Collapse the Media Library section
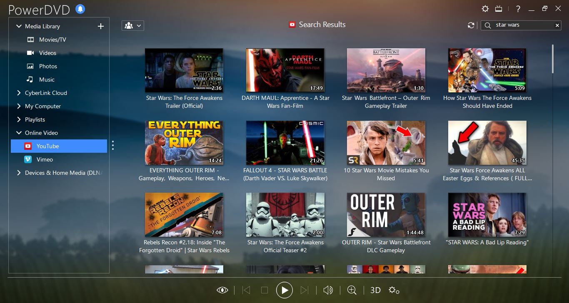Screen dimensions: 569x303 click(18, 26)
